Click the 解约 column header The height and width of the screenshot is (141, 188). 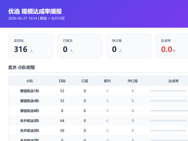pos(107,81)
